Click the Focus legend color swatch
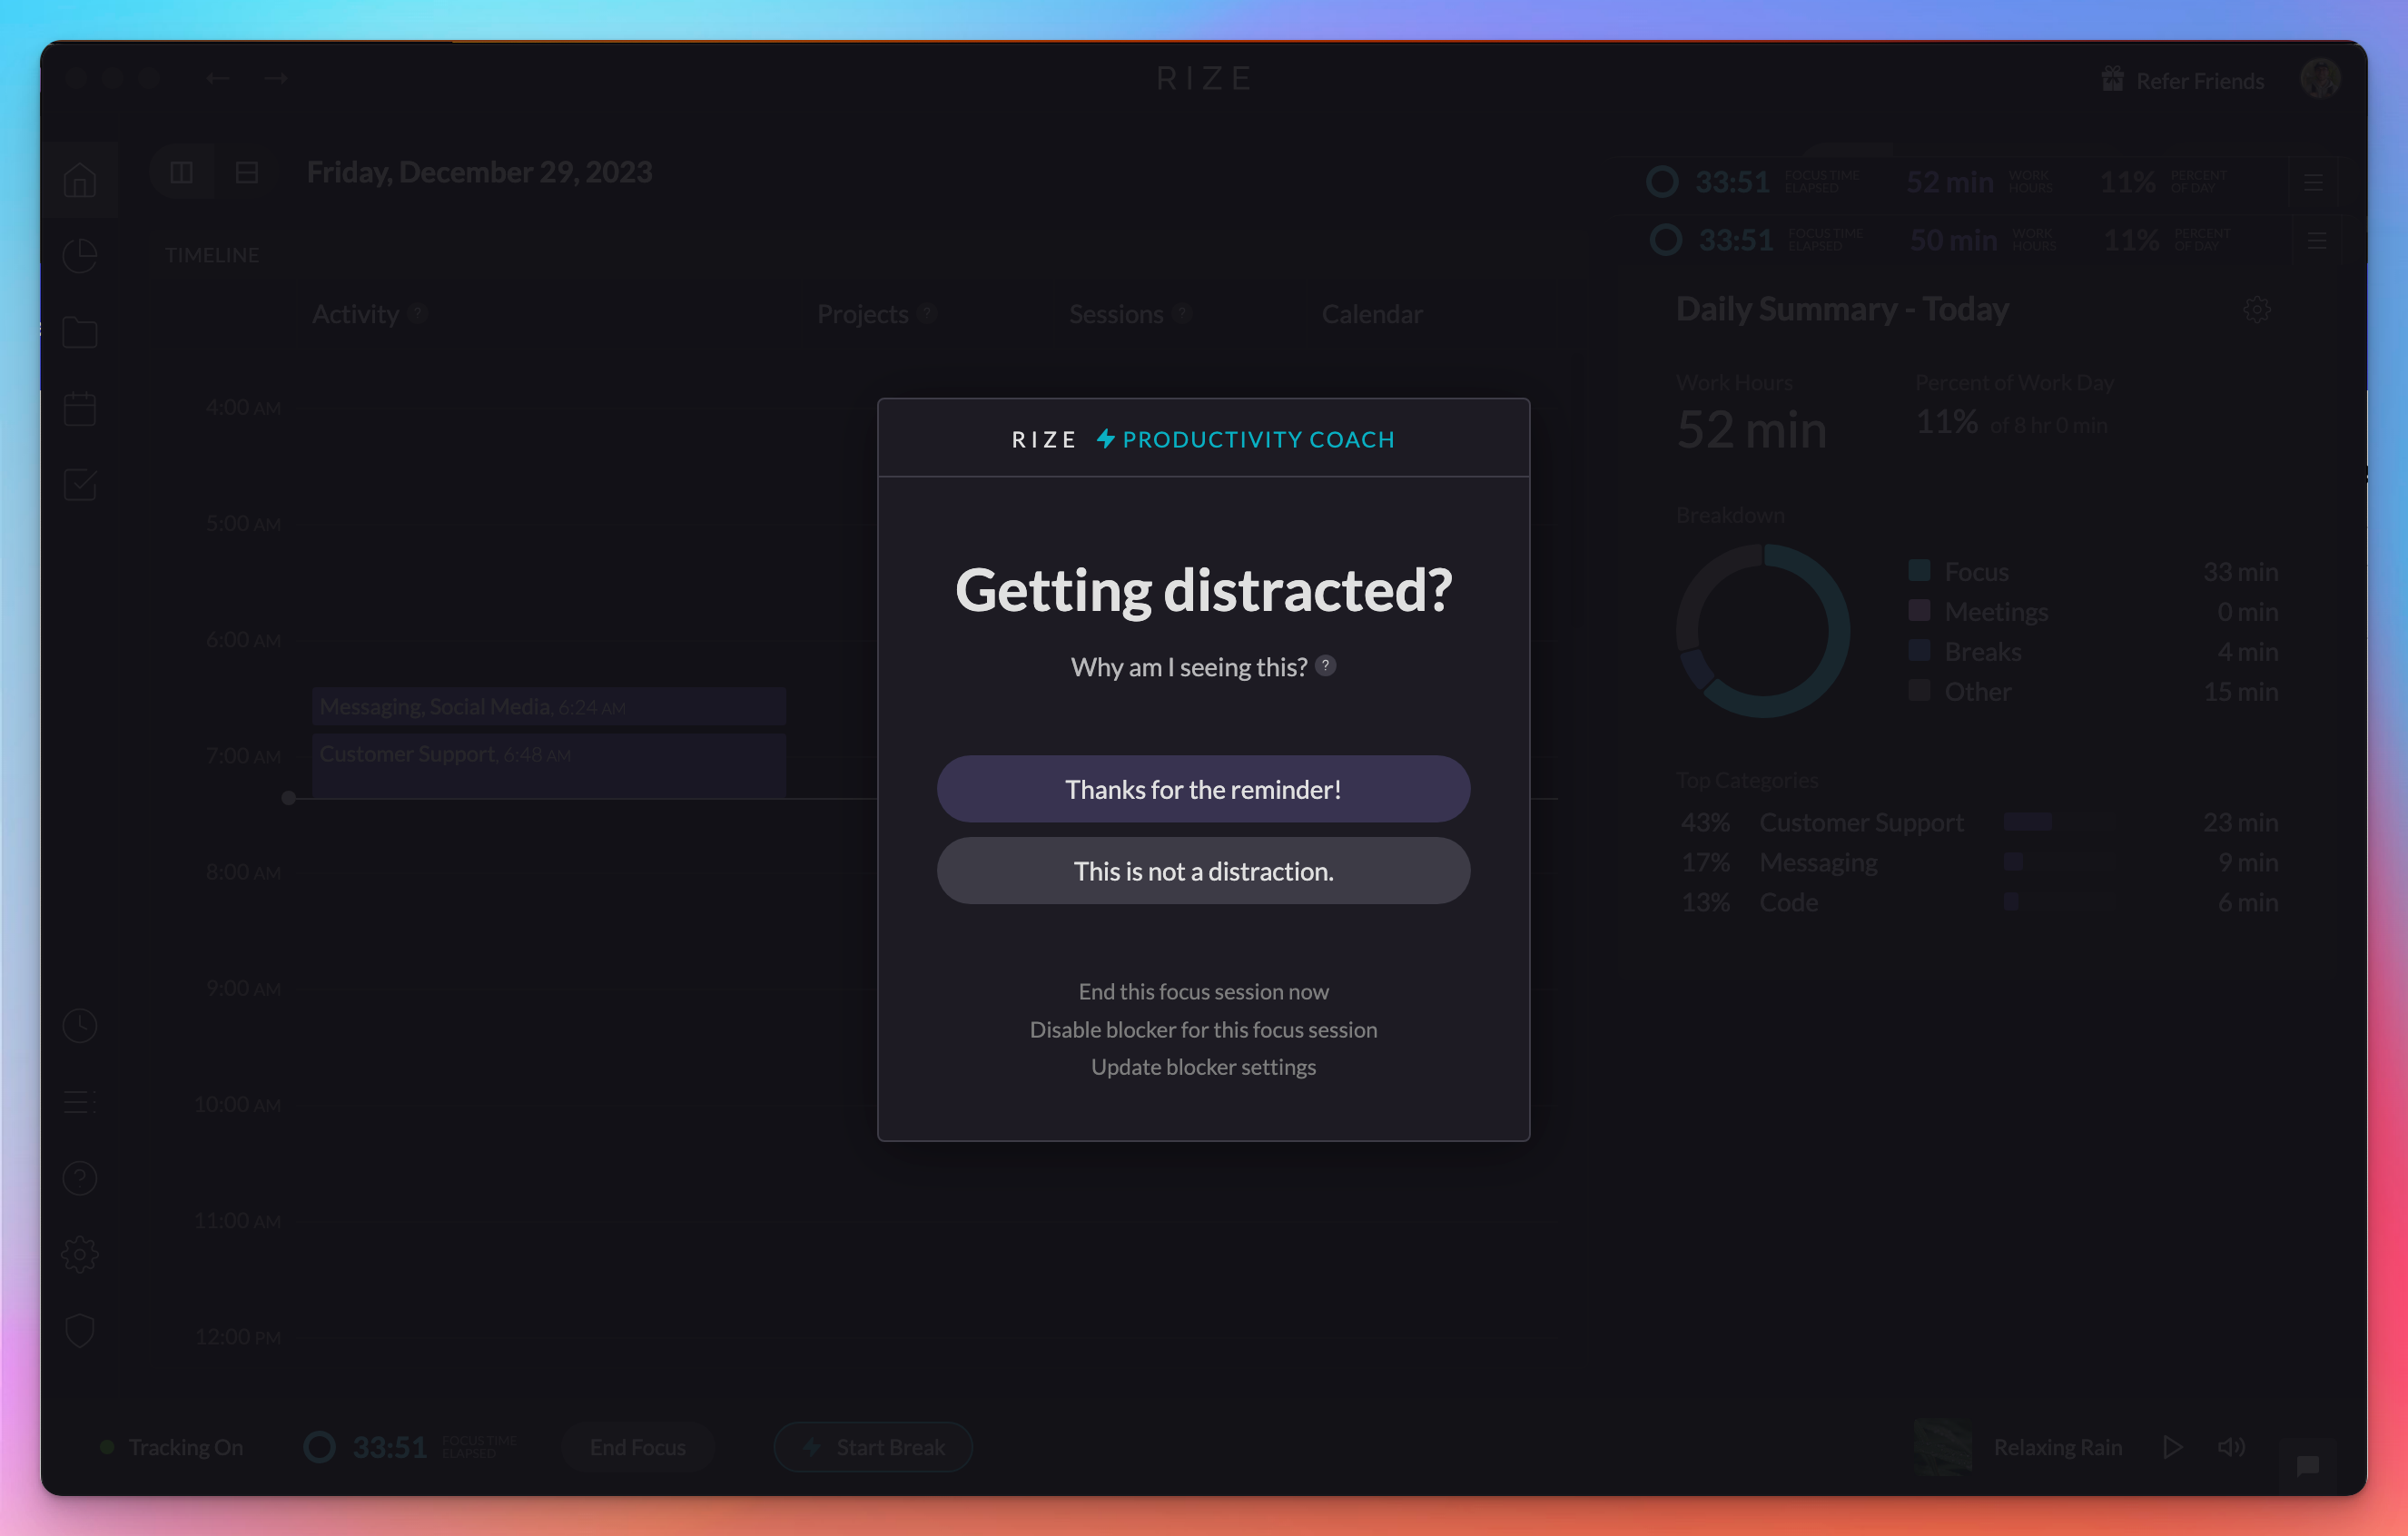Screen dimensions: 2408x1536 pos(1919,570)
